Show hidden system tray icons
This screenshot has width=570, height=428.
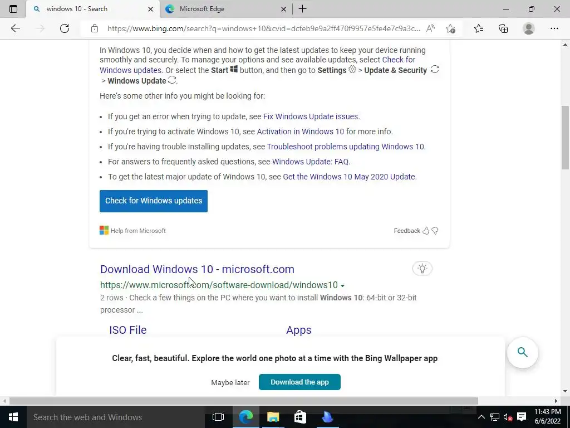click(x=481, y=417)
